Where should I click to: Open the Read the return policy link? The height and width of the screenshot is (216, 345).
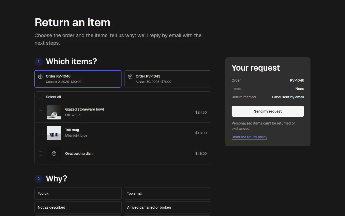[x=249, y=137]
